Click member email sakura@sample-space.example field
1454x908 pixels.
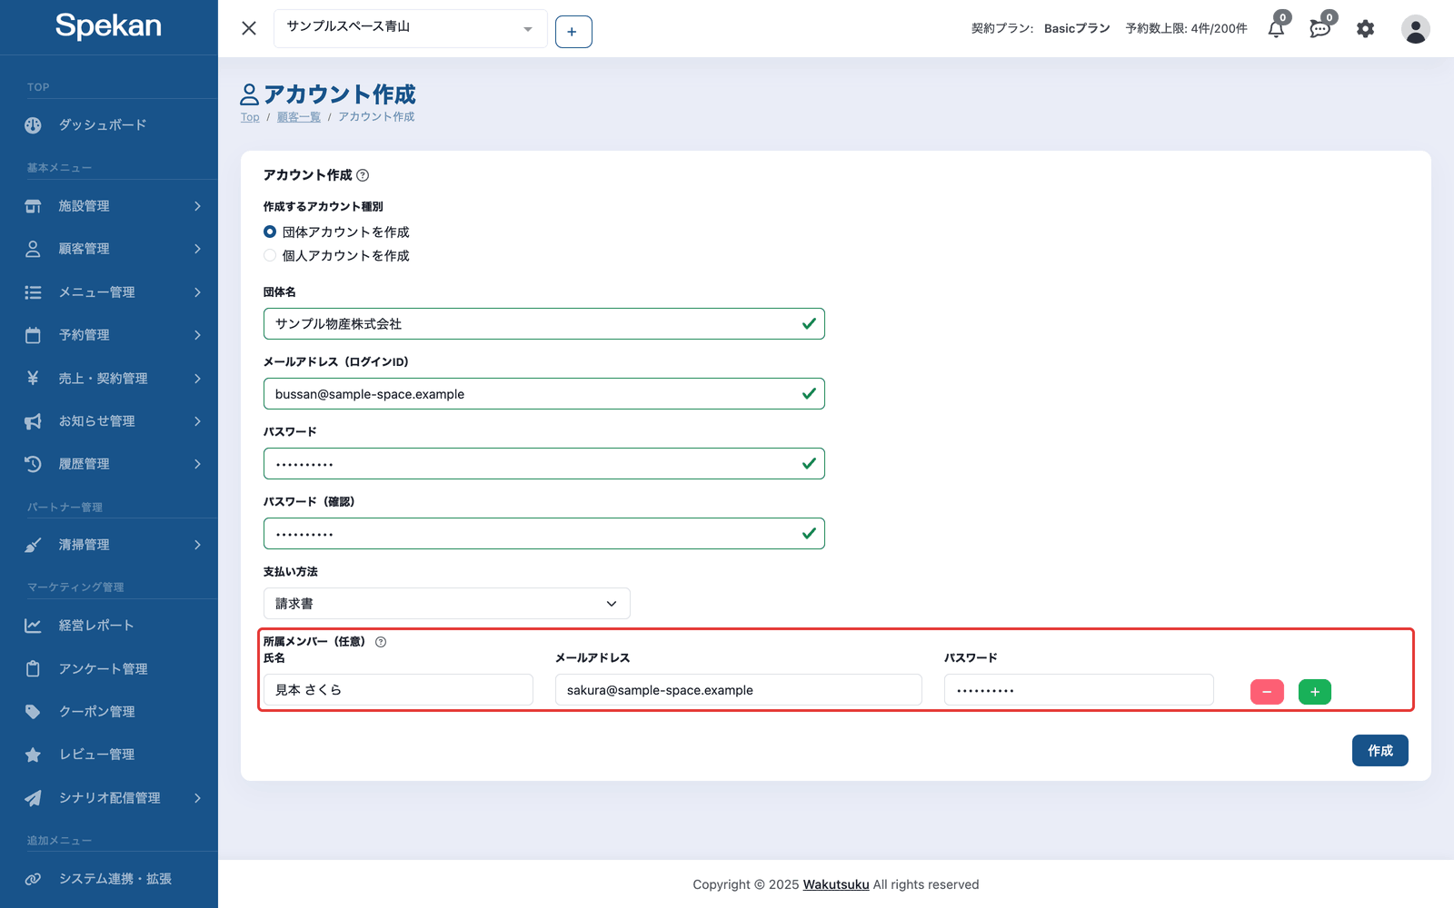point(739,690)
